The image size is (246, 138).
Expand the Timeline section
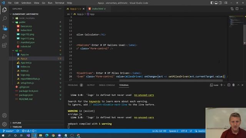17,127
